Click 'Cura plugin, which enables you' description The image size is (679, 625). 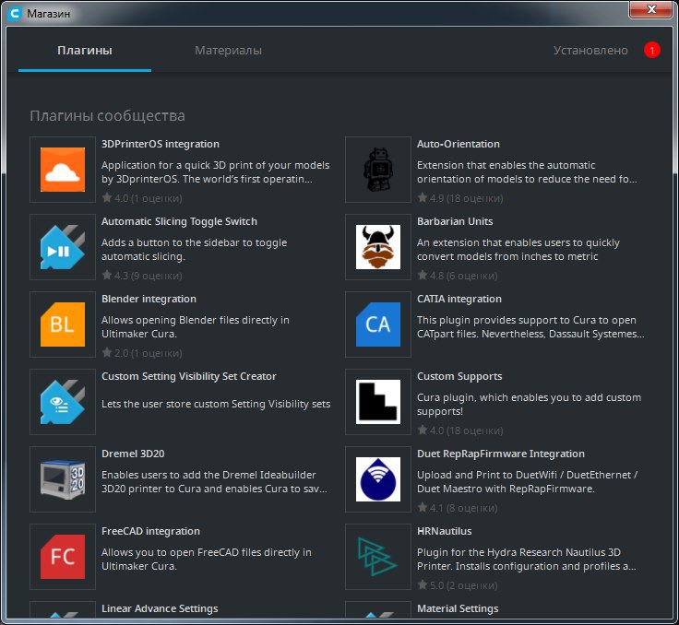pos(530,405)
